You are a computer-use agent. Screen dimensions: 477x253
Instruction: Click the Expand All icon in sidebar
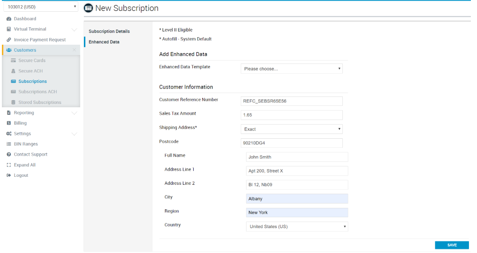click(x=9, y=165)
